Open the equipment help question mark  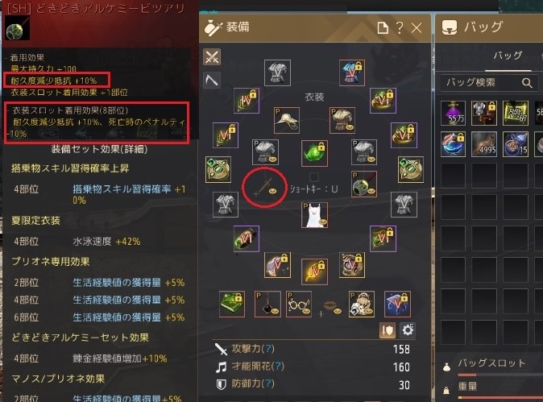(400, 27)
